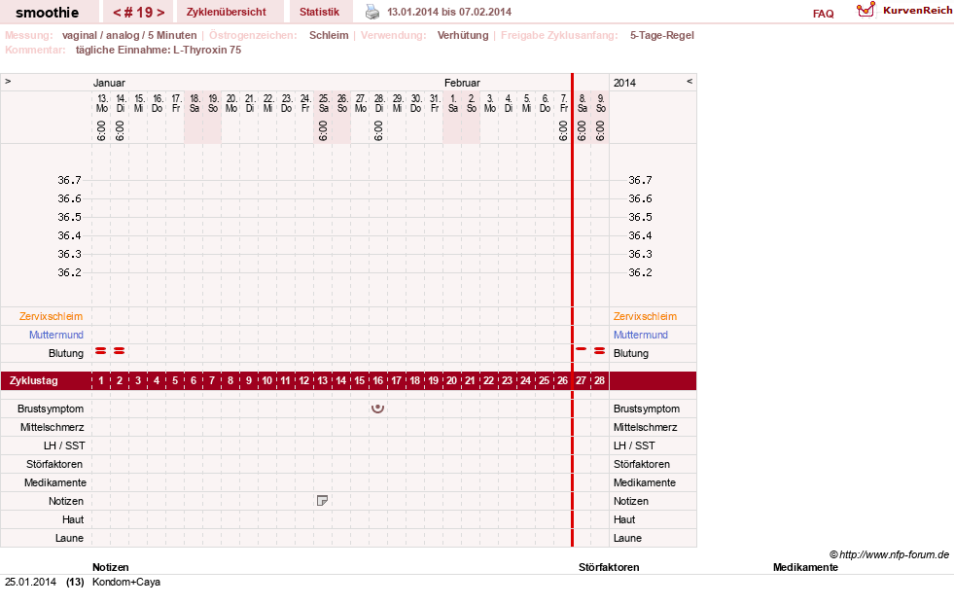Click the breast symptom icon on day 16
954x605 pixels.
click(378, 409)
